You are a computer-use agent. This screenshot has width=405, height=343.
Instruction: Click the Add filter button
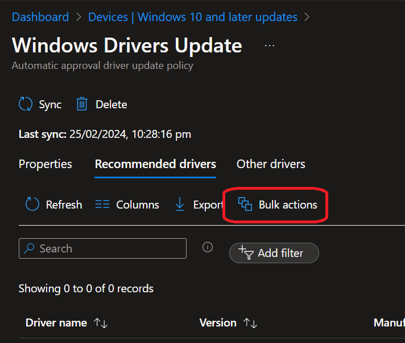pos(274,253)
